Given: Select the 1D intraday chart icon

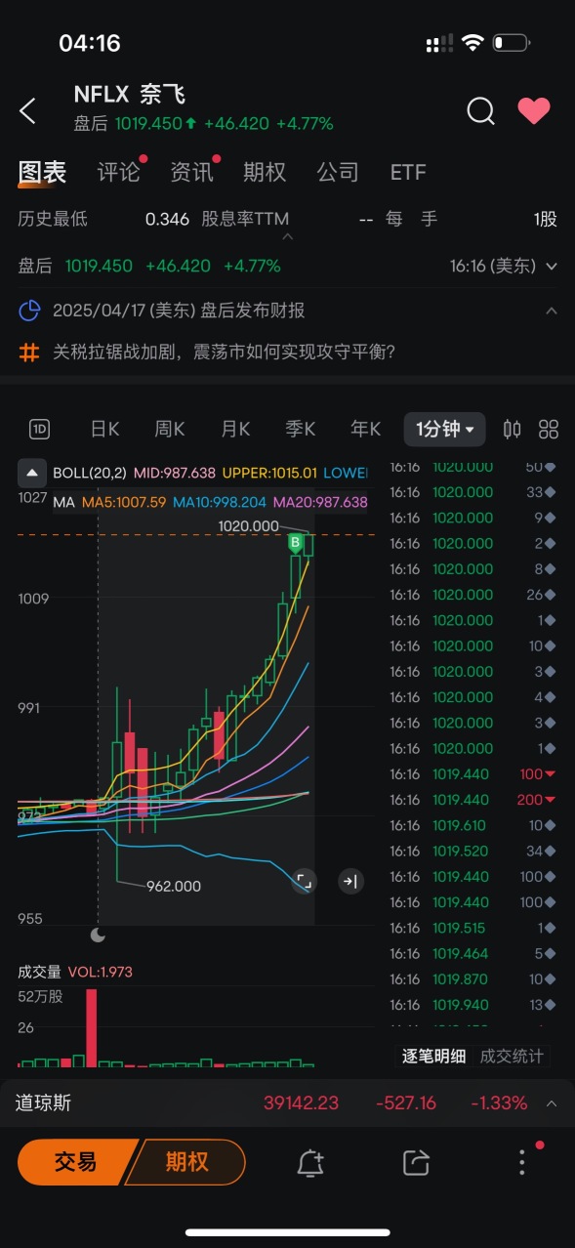Looking at the screenshot, I should pyautogui.click(x=39, y=429).
